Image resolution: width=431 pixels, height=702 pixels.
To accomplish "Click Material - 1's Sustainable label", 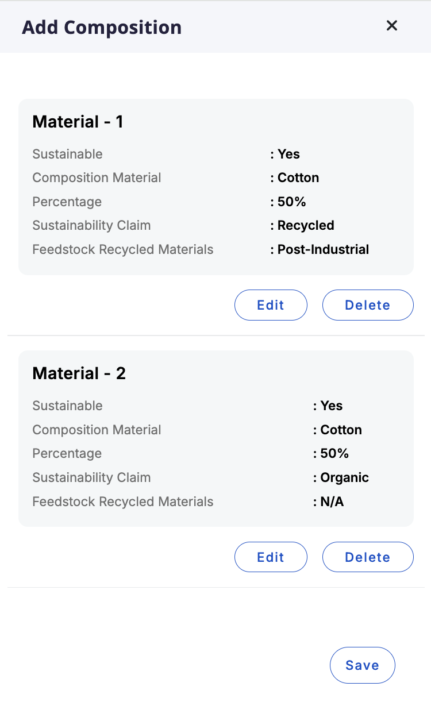I will click(67, 154).
